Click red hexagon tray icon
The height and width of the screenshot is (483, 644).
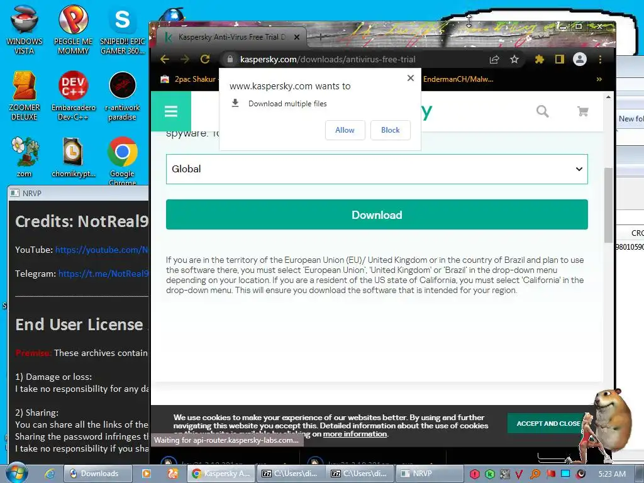(474, 474)
